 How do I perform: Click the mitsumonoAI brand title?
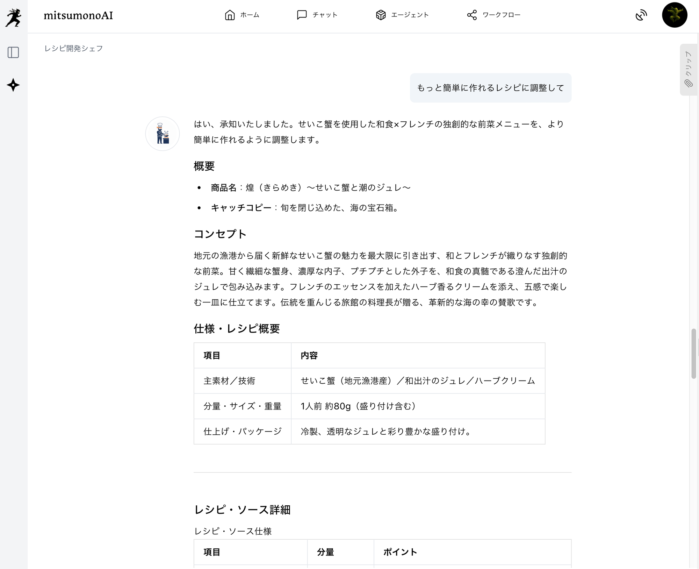[x=78, y=15]
